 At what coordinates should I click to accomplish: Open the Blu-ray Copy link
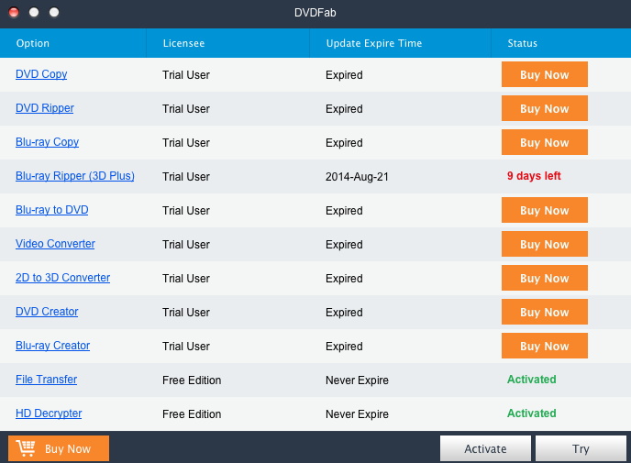47,142
